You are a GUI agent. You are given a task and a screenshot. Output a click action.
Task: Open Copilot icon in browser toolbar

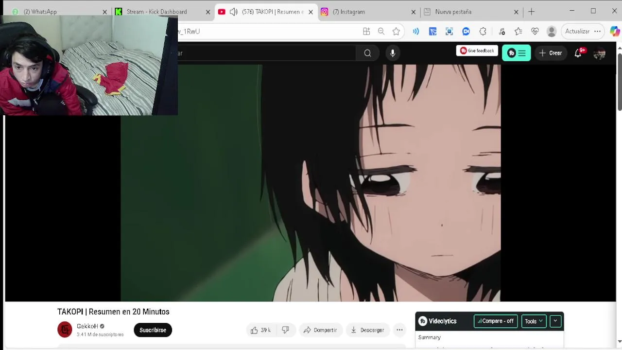tap(615, 32)
